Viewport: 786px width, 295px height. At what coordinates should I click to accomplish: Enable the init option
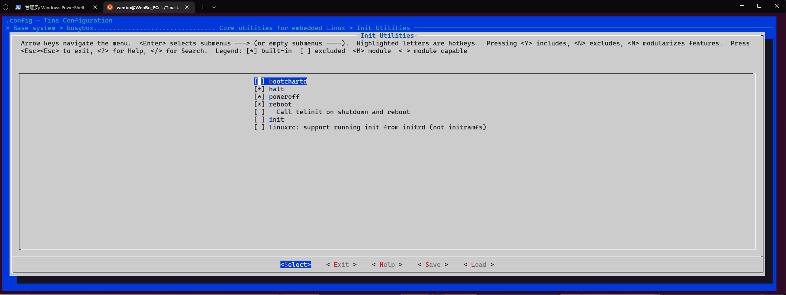pyautogui.click(x=259, y=119)
